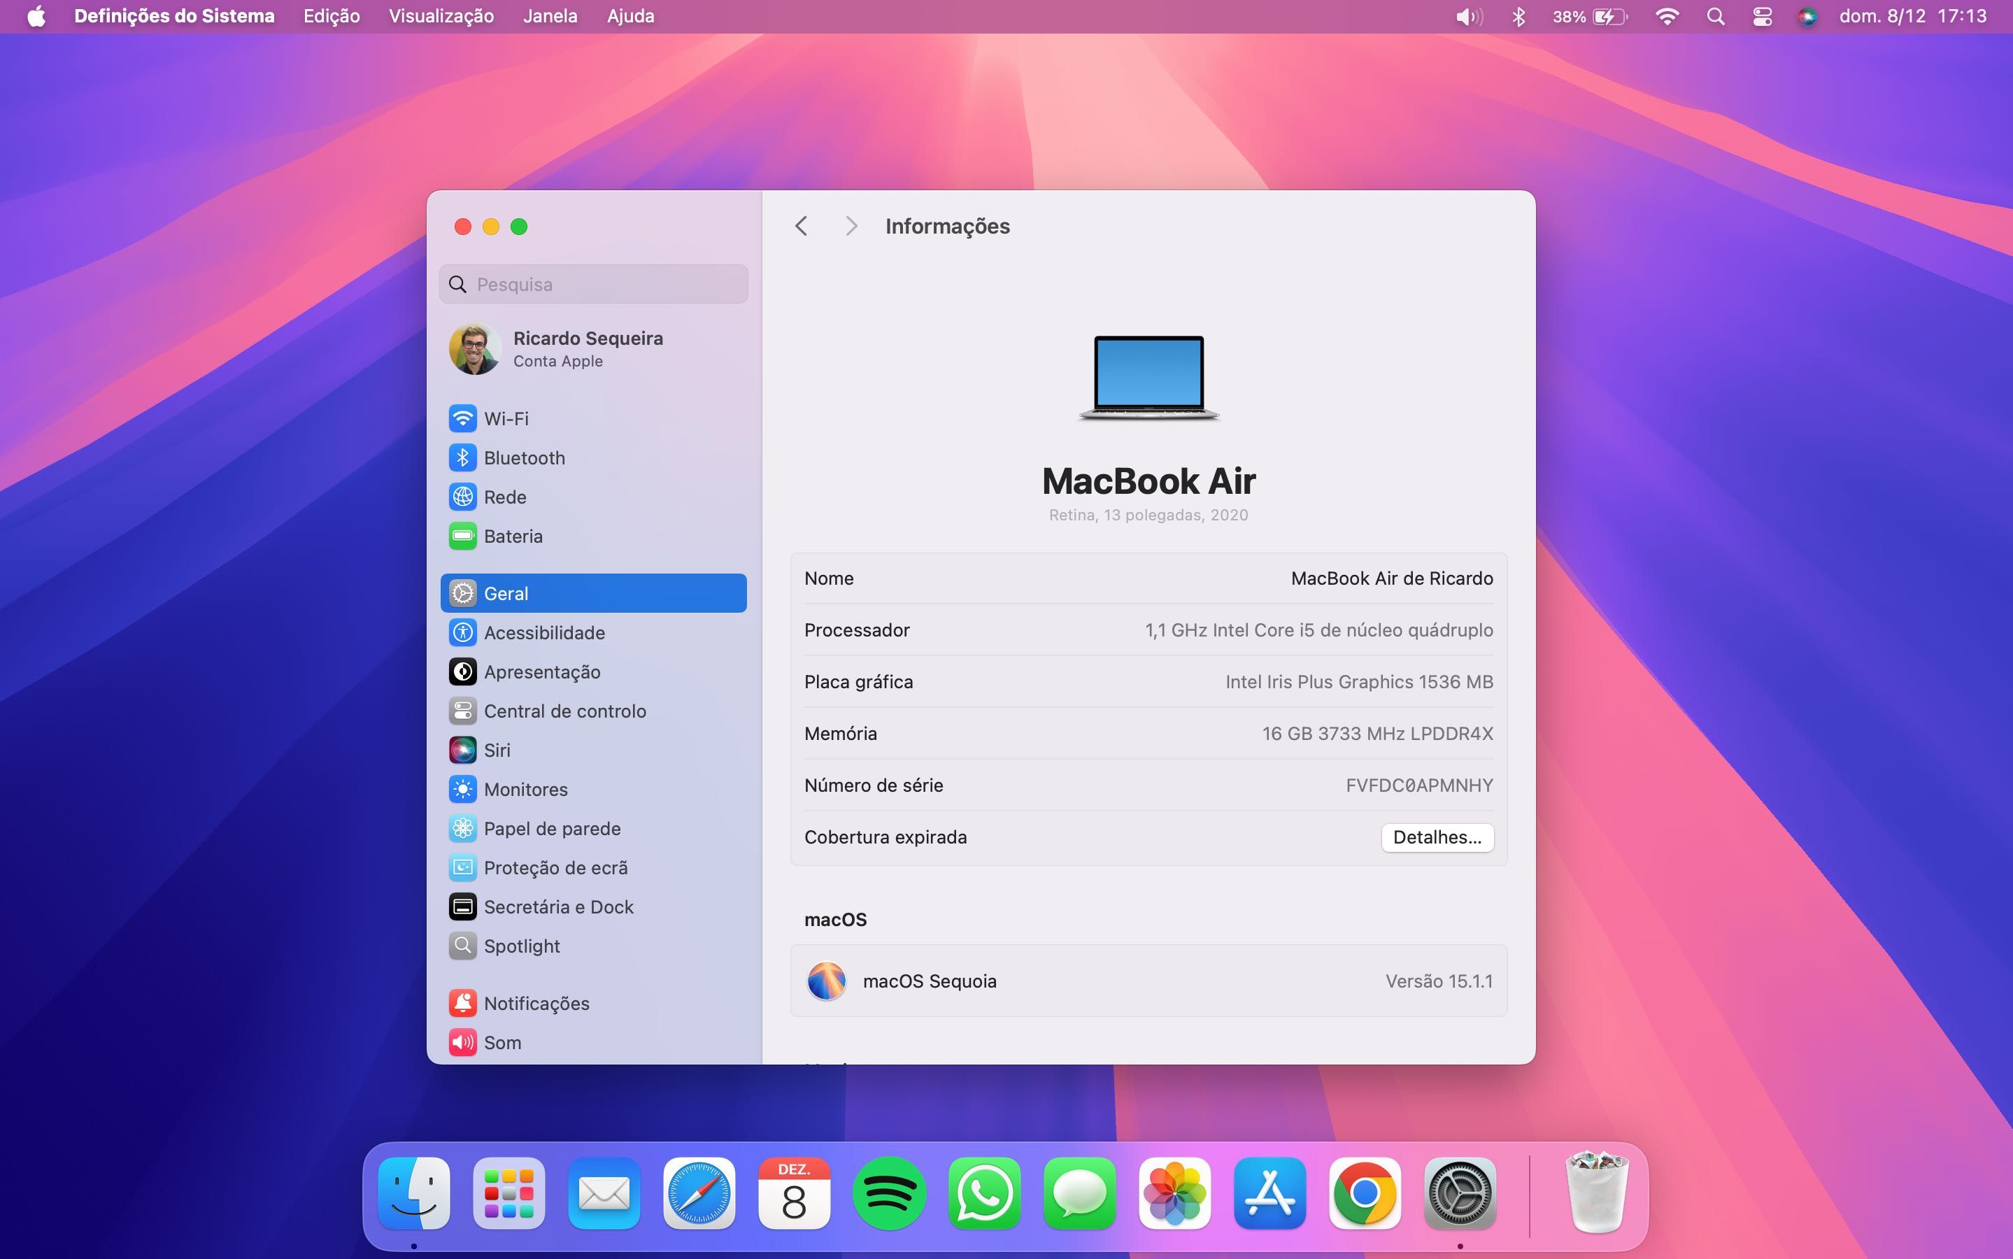
Task: Open Finder from the Dock
Action: tap(414, 1193)
